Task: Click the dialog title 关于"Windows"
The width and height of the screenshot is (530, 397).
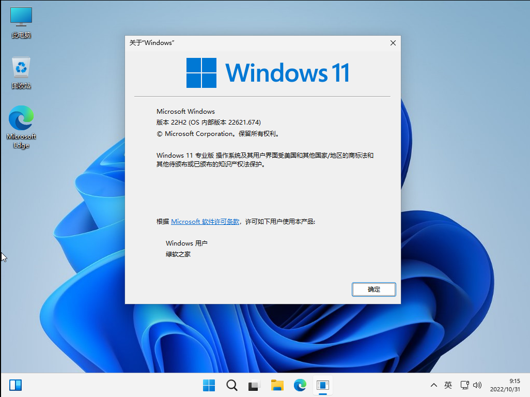Action: point(152,42)
